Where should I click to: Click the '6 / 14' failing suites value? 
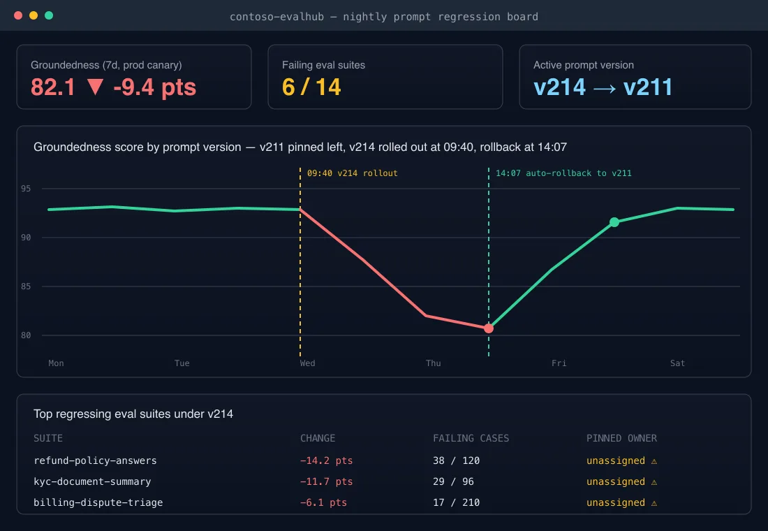pyautogui.click(x=311, y=87)
